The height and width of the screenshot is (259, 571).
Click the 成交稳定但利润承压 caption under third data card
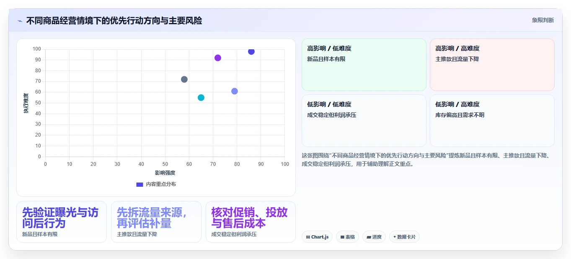tap(234, 234)
